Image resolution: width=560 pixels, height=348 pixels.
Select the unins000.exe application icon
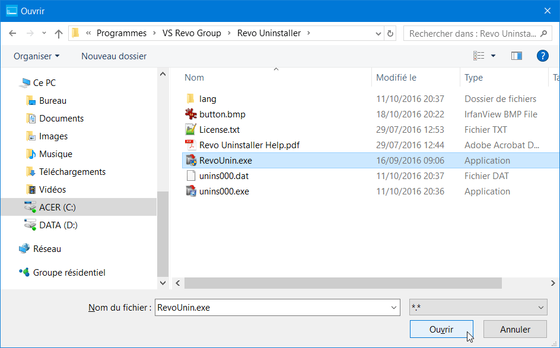(x=191, y=191)
